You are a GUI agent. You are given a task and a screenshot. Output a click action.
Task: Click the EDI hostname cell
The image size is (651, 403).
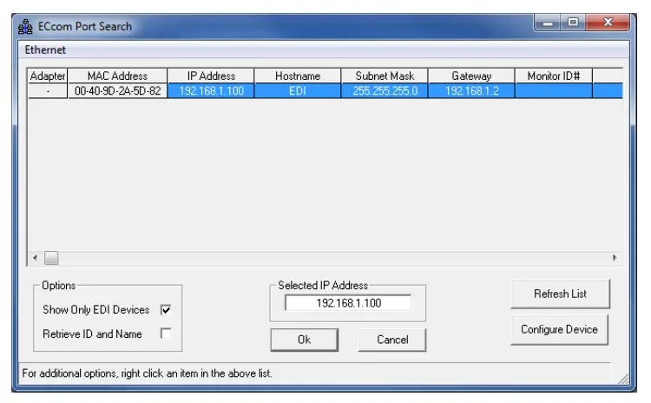point(298,91)
